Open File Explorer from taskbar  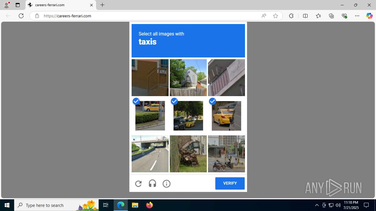tap(135, 205)
